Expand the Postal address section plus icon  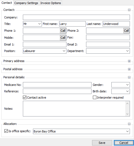[129, 69]
